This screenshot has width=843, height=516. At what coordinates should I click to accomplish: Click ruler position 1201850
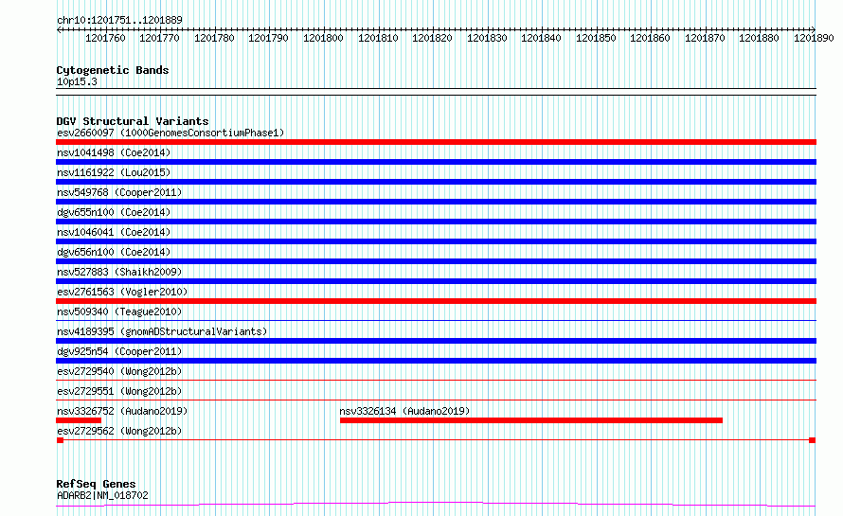coord(596,38)
